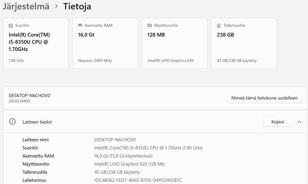Image resolution: width=308 pixels, height=184 pixels.
Task: Collapse the Laitteen tiedot section chevron
Action: click(x=299, y=122)
